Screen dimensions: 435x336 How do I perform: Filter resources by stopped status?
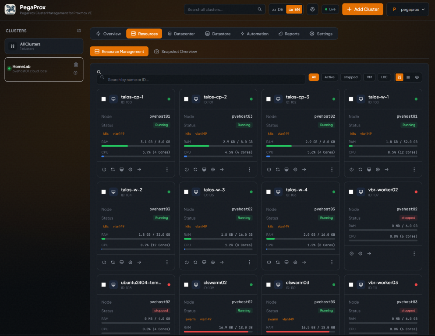[350, 77]
